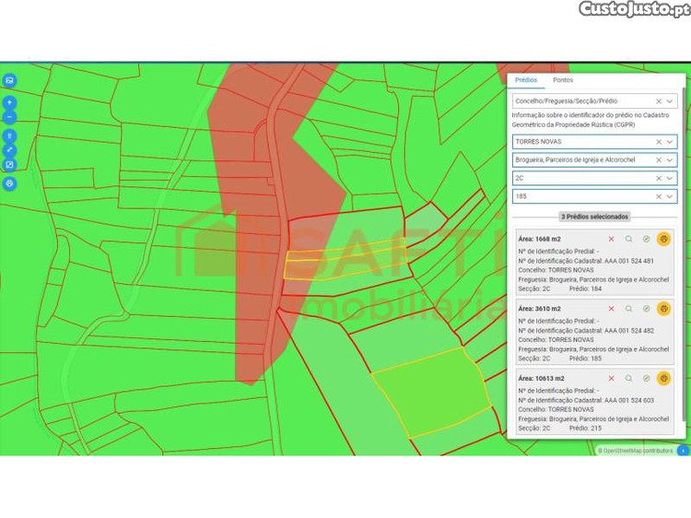Click the Brogueira freguesia selection field
Image resolution: width=691 pixels, height=518 pixels.
(x=580, y=160)
